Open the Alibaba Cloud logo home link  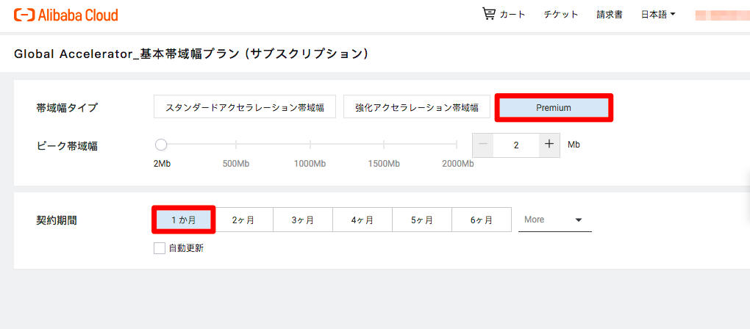coord(66,15)
